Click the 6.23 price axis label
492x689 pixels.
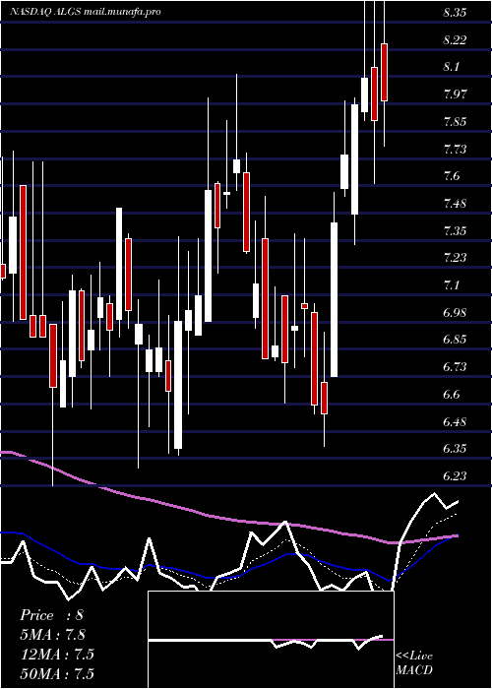click(455, 475)
